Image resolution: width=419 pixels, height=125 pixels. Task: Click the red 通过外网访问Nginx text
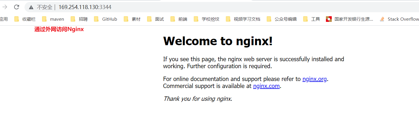(59, 29)
